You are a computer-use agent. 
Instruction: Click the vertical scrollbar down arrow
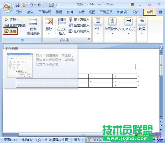[x=161, y=117]
